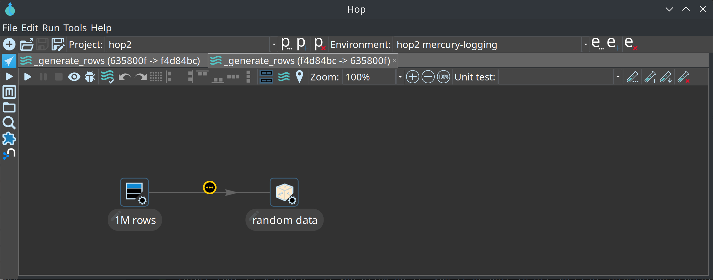This screenshot has height=280, width=713.
Task: Click the debug bug icon
Action: click(90, 77)
